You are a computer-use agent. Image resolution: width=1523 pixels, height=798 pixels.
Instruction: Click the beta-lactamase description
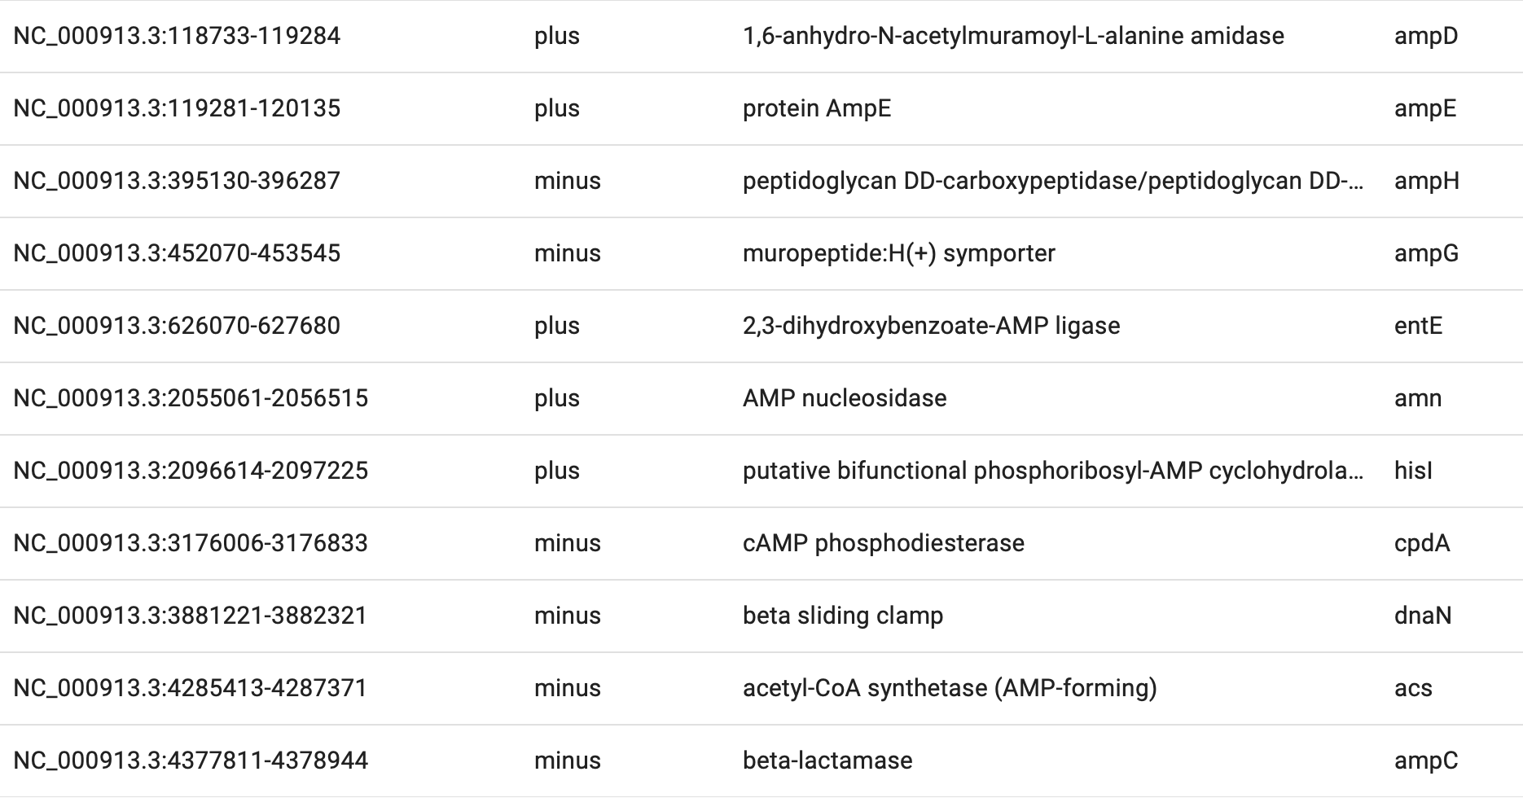coord(827,761)
